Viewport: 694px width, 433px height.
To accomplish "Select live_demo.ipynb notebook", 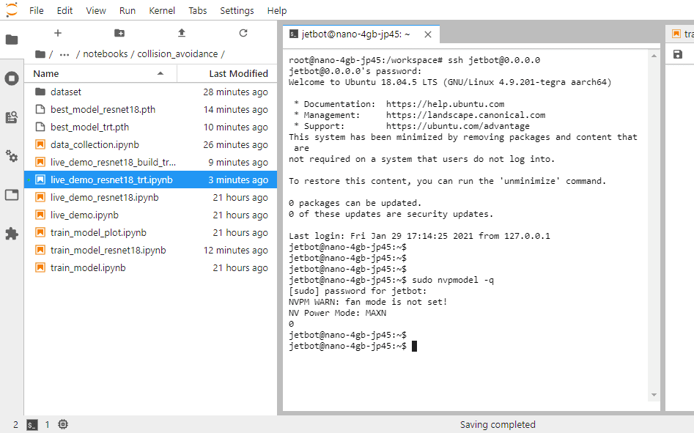I will point(151,215).
